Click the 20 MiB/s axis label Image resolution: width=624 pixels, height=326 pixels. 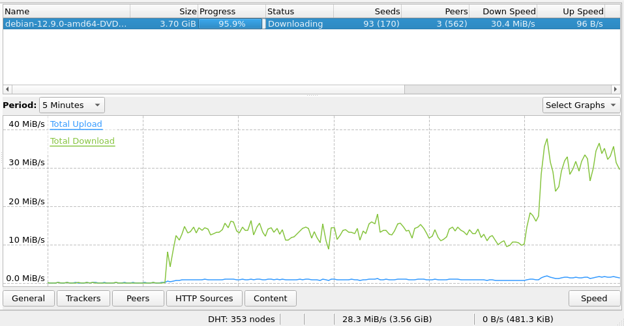click(x=27, y=202)
